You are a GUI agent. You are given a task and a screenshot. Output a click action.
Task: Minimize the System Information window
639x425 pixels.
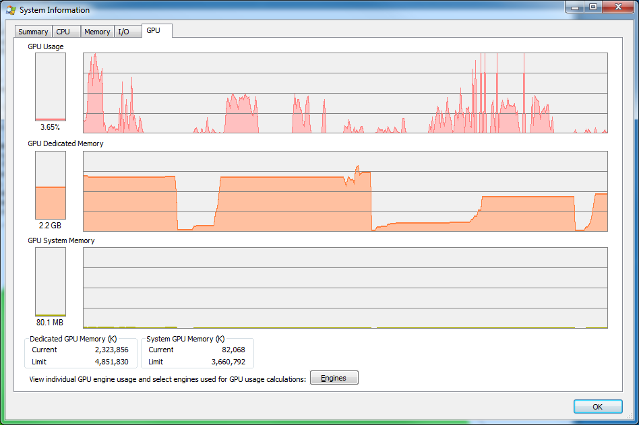[x=576, y=7]
